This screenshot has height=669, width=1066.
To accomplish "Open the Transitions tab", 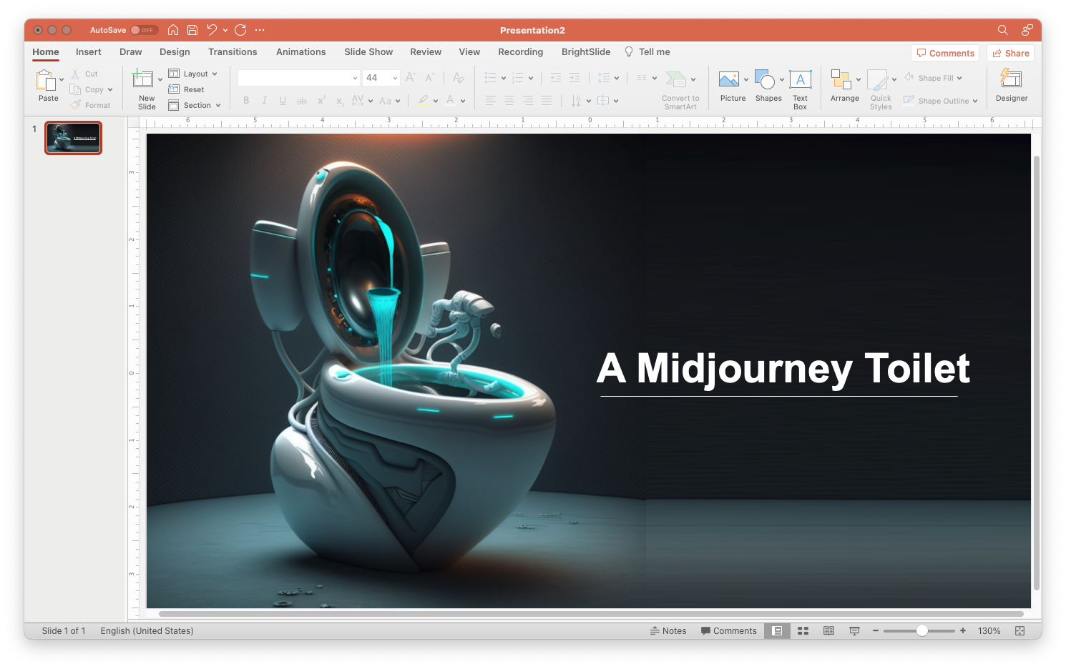I will coord(233,51).
